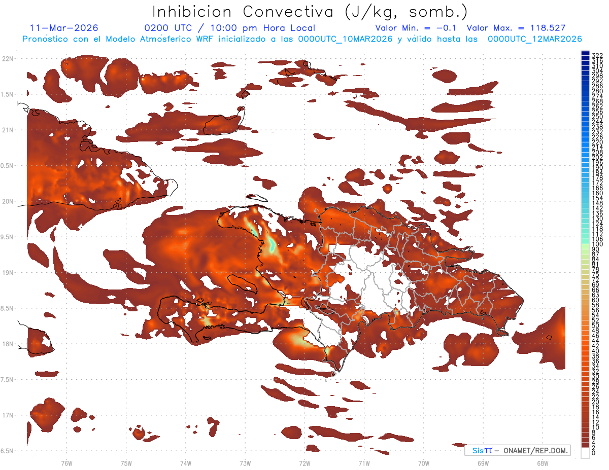Select the 'Valor Max. = 118.527' readout
609x470 pixels.
coord(516,28)
